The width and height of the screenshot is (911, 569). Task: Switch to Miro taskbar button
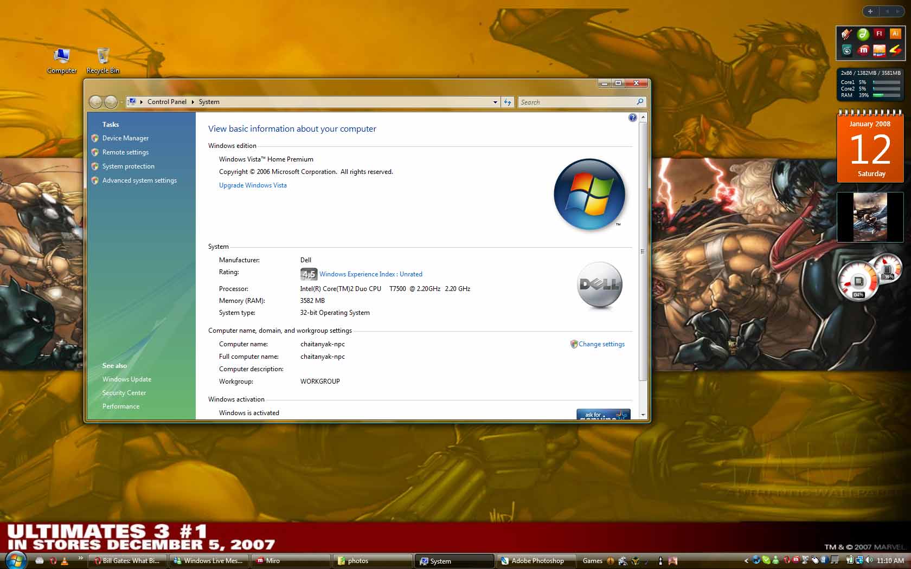click(291, 561)
